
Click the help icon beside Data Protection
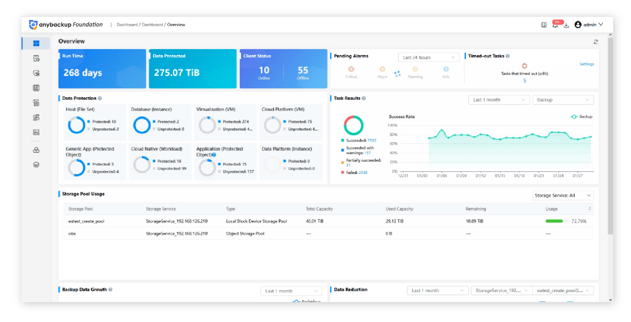pos(100,98)
